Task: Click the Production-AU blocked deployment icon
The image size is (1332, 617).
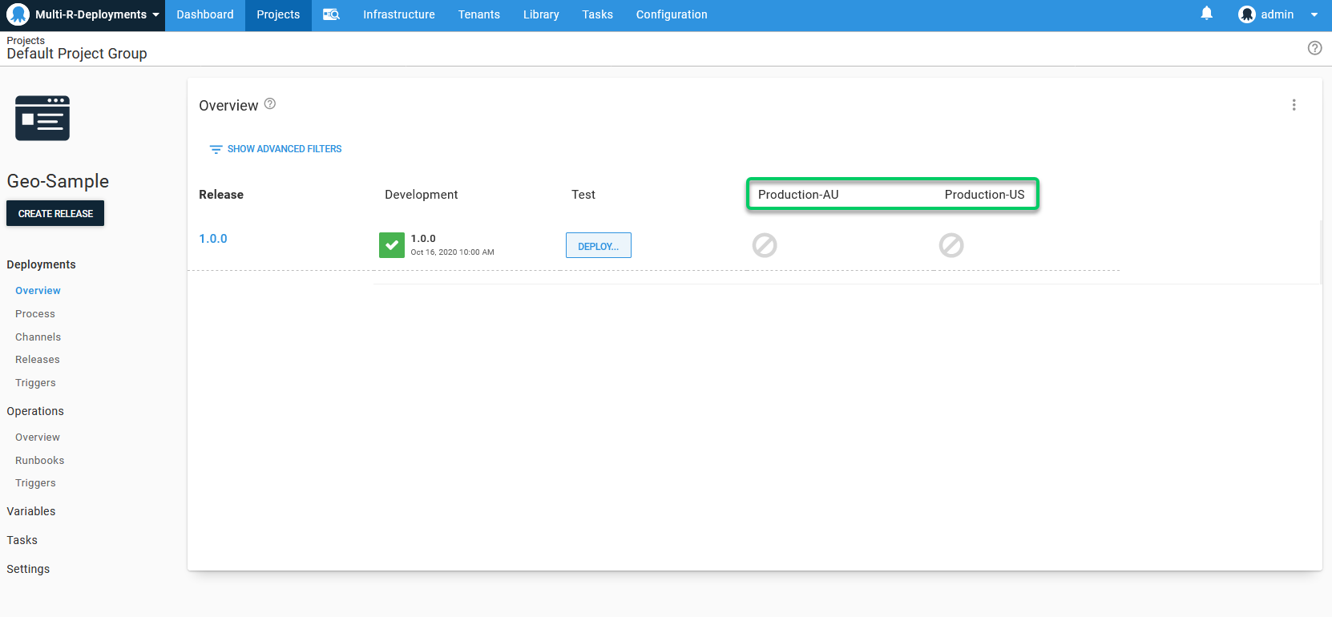Action: tap(765, 245)
